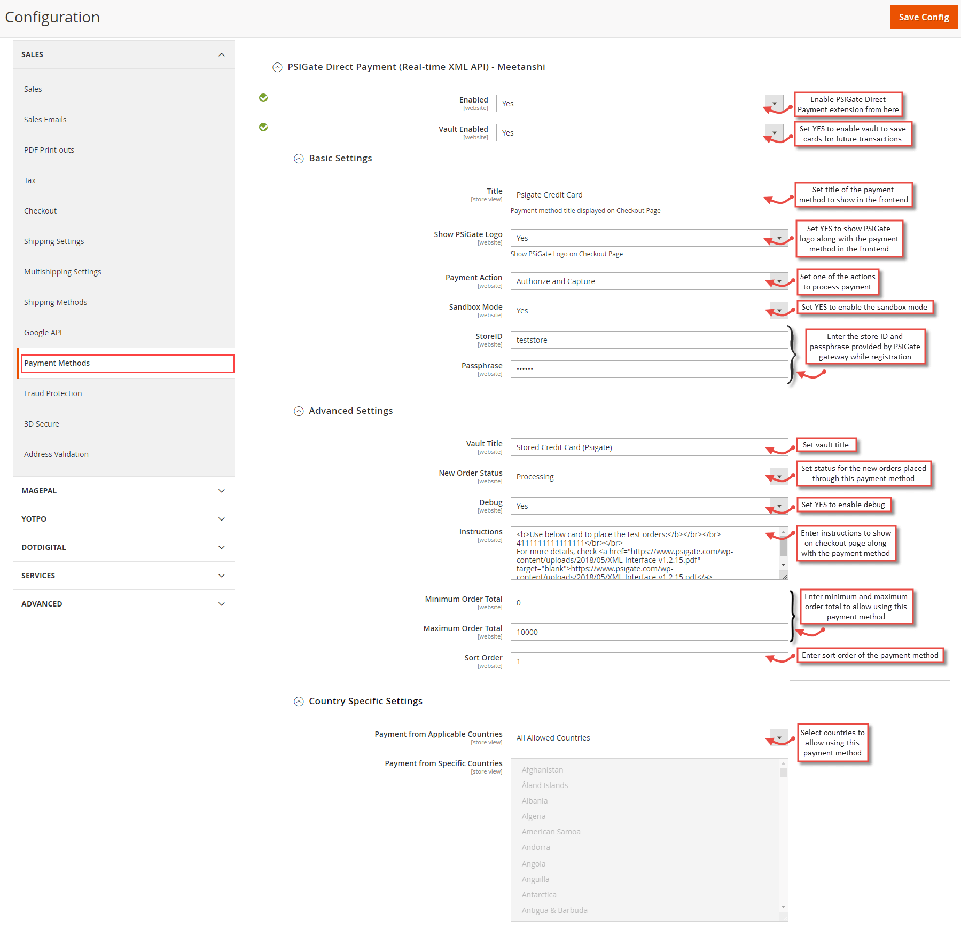
Task: Open New Order Status dropdown
Action: click(649, 477)
